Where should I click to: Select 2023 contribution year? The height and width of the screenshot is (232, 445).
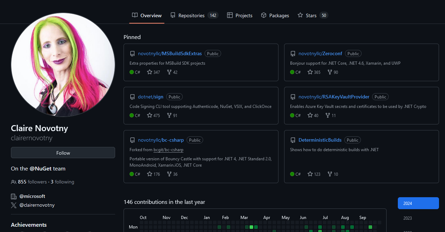click(418, 218)
